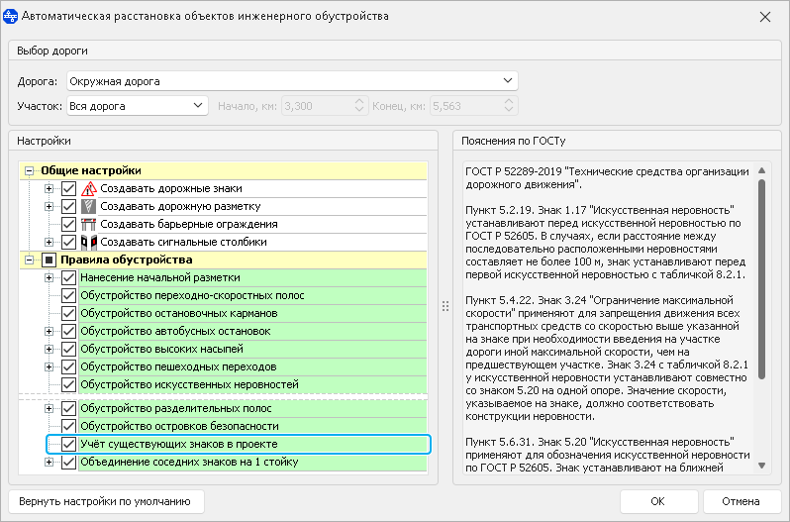The width and height of the screenshot is (790, 522).
Task: Expand 'Обустройство разделительных полос' node
Action: pyautogui.click(x=49, y=409)
